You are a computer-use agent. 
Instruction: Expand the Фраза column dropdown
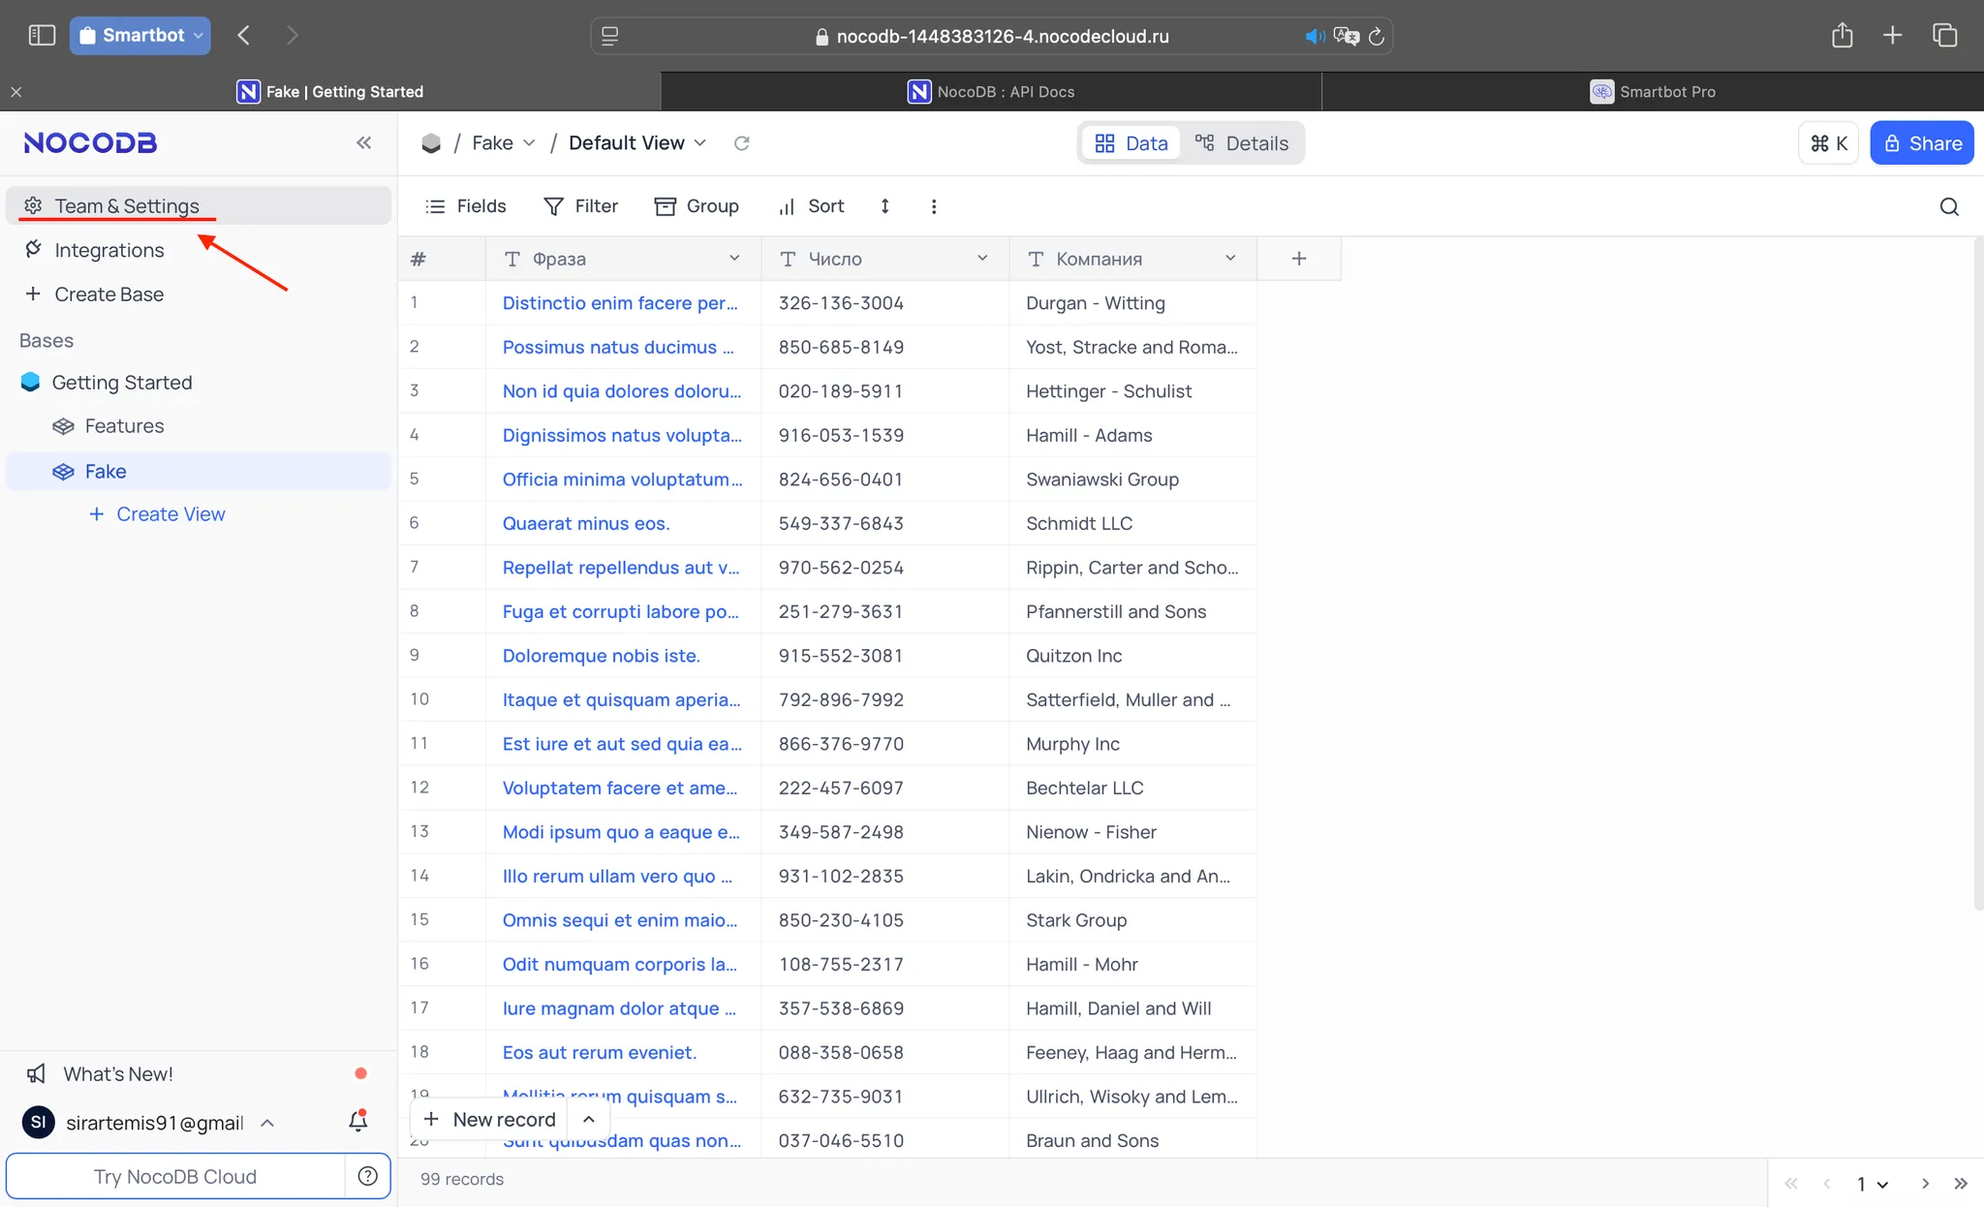[734, 259]
